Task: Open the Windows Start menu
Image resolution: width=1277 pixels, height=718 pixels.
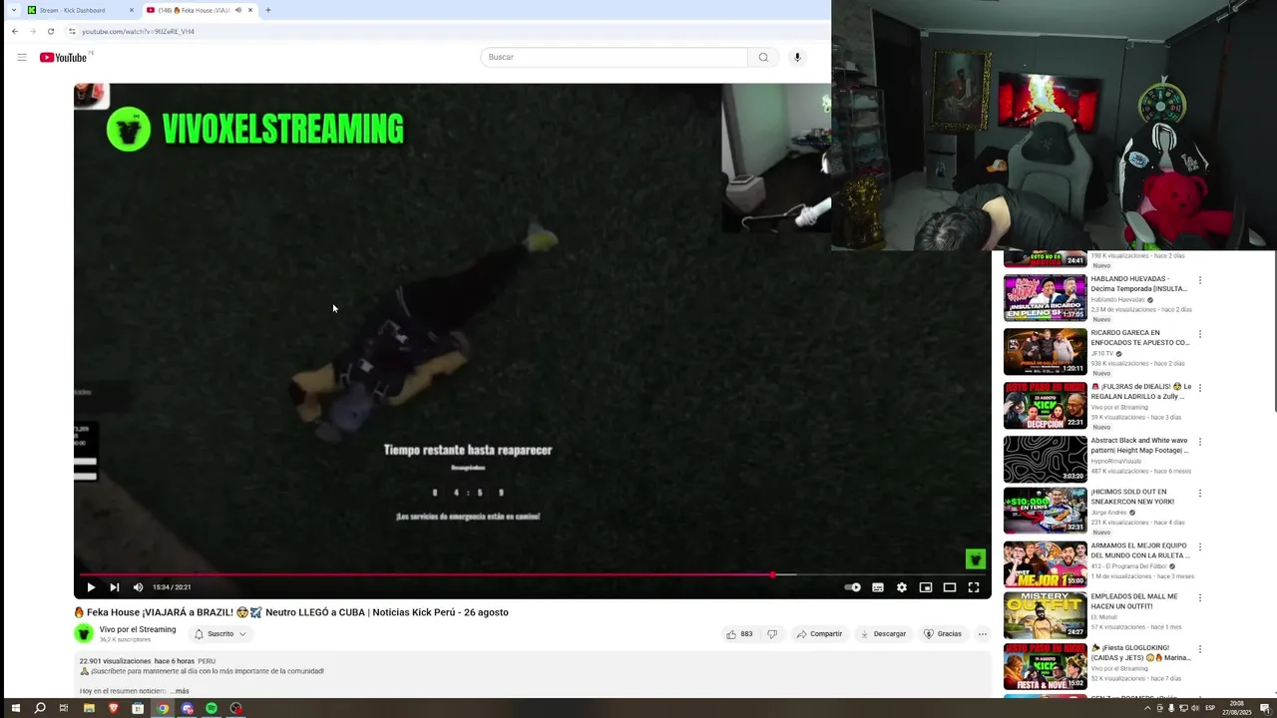Action: pos(15,708)
